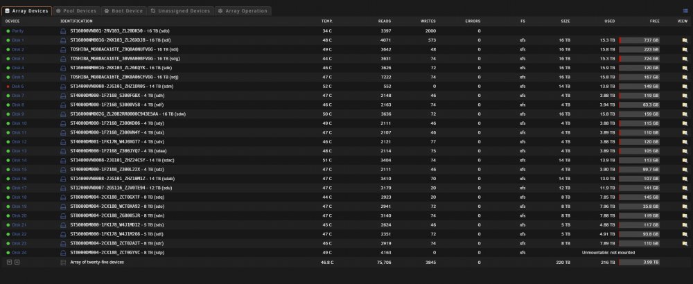Browse Disk 11 using its View icon
The height and width of the screenshot is (284, 693).
[x=685, y=132]
